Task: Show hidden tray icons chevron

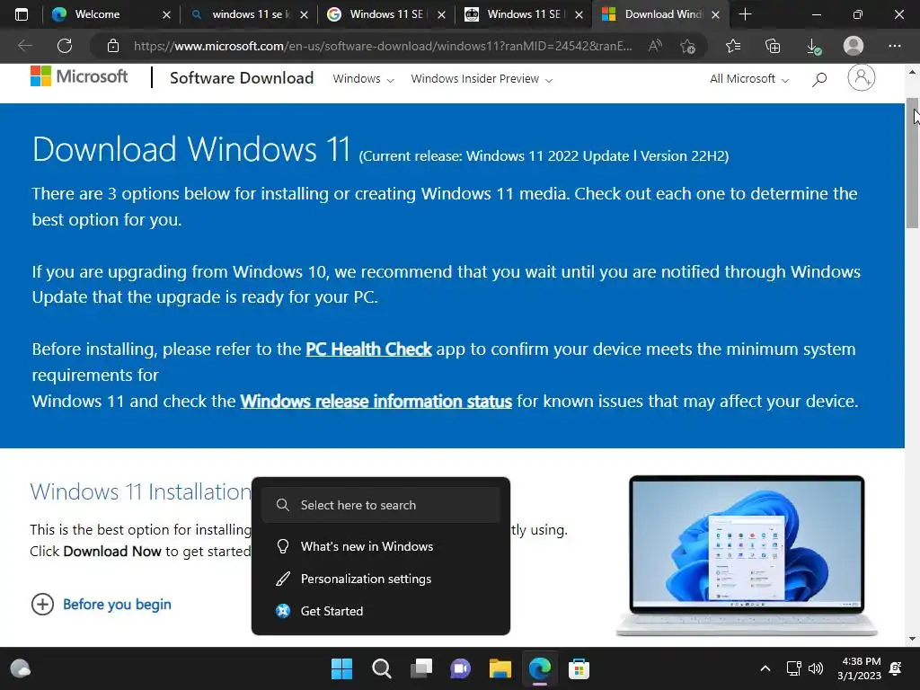Action: [765, 668]
